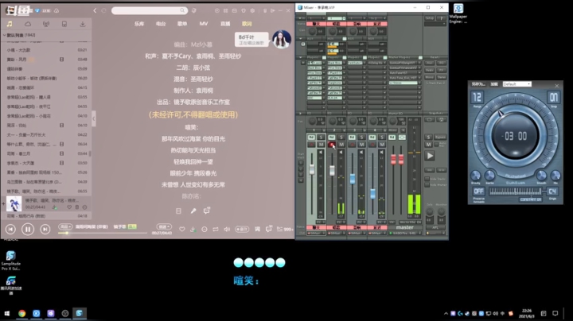Skip to the previous song
The width and height of the screenshot is (573, 321).
(10, 229)
